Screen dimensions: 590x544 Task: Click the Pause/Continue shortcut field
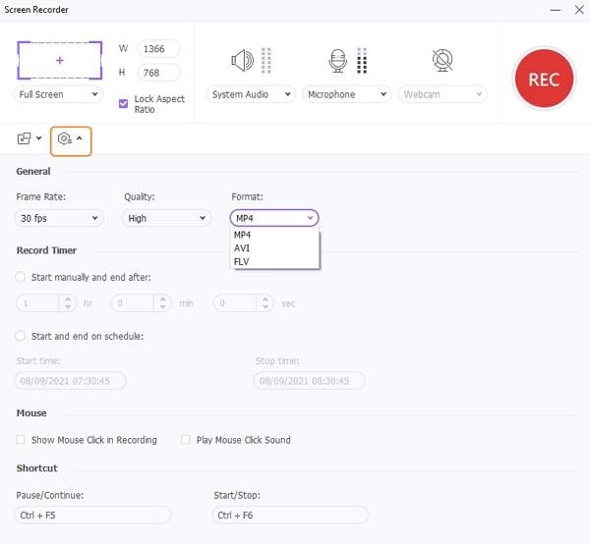[x=93, y=516]
